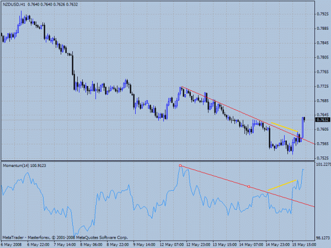Click the 12 May 07:00 time label
The height and width of the screenshot is (248, 331).
172,245
